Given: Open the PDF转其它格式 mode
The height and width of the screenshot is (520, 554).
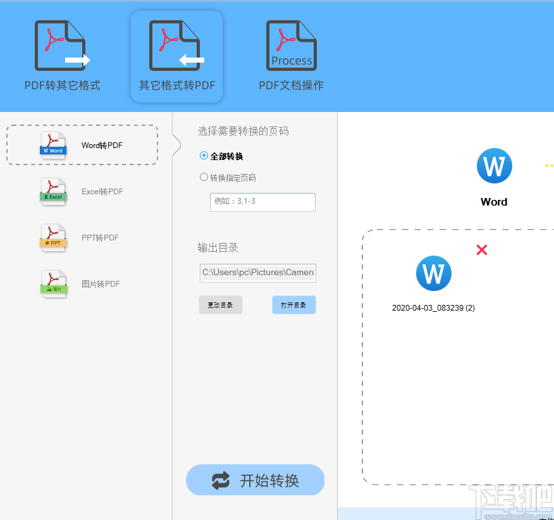Looking at the screenshot, I should (x=62, y=56).
